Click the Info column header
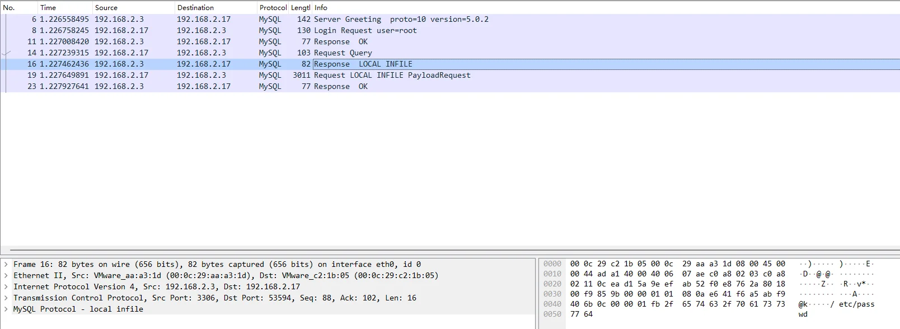This screenshot has height=329, width=900. [321, 8]
